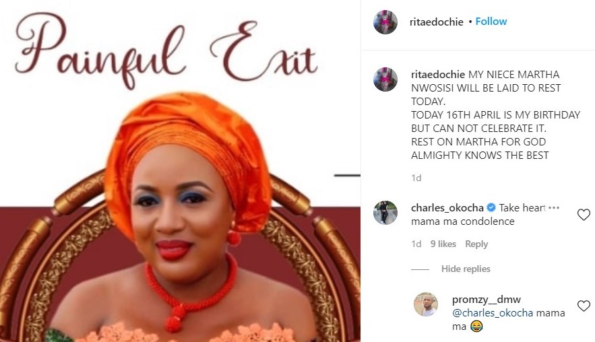Open ritaedochie username in post header
This screenshot has width=595, height=342.
point(437,22)
